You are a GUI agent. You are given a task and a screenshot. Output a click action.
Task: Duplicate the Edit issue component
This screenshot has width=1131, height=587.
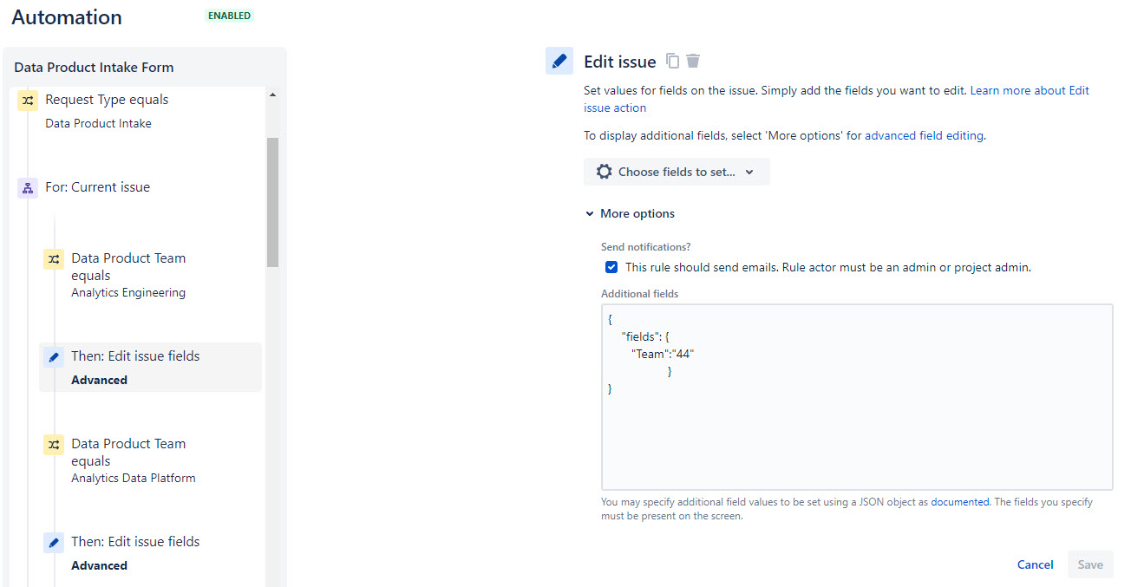[672, 61]
